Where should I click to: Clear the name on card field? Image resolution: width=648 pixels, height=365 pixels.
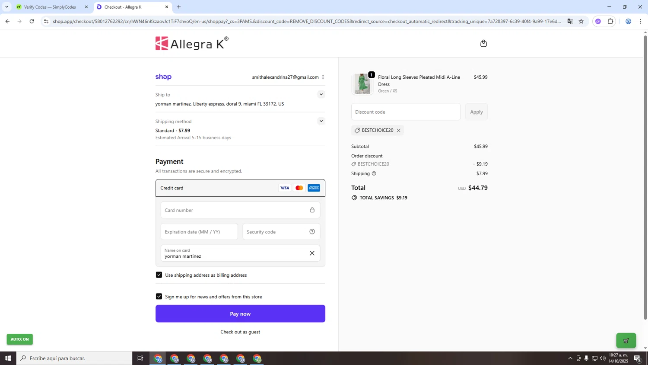coord(312,253)
